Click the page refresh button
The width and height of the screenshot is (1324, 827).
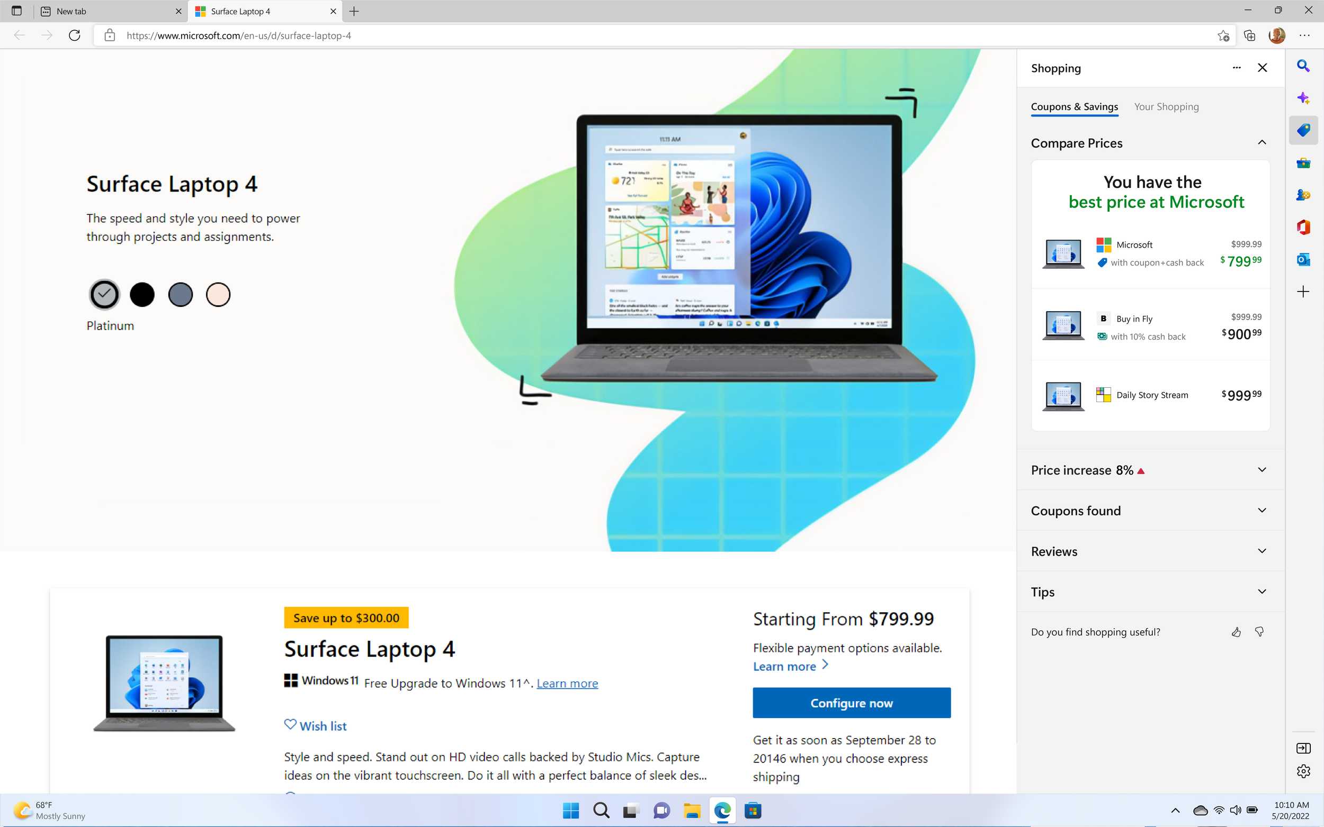pos(75,35)
